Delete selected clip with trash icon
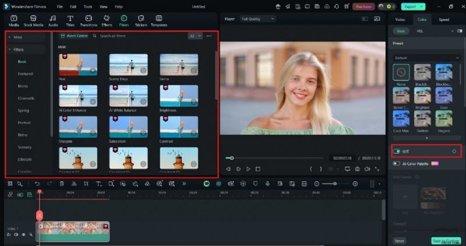The image size is (466, 246). tap(62, 184)
